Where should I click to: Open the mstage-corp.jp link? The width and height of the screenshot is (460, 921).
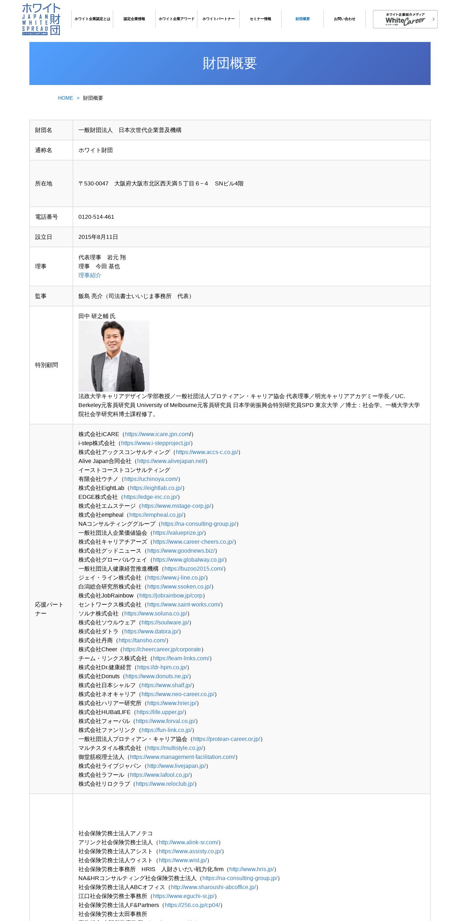(176, 506)
